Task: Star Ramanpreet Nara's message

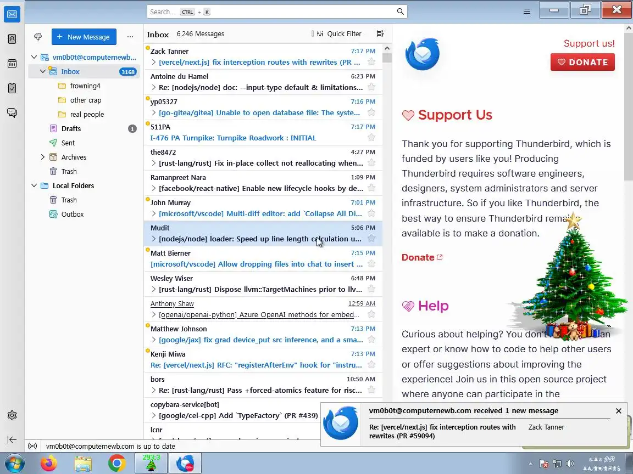Action: point(371,188)
